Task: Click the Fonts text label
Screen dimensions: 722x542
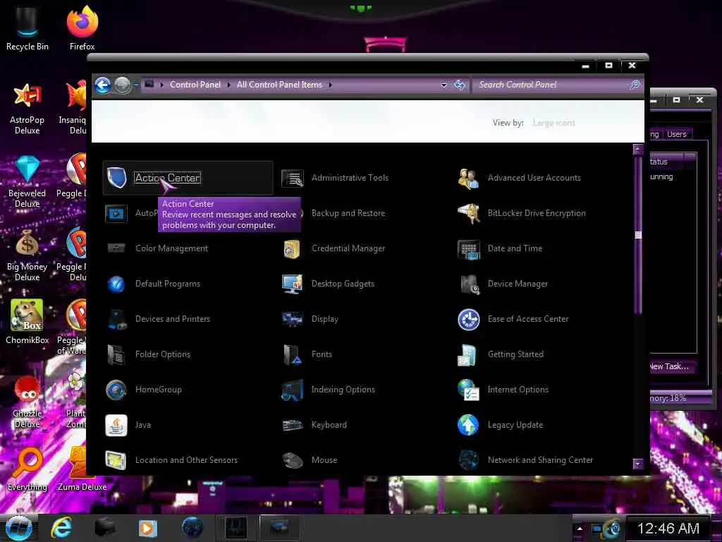Action: tap(322, 354)
